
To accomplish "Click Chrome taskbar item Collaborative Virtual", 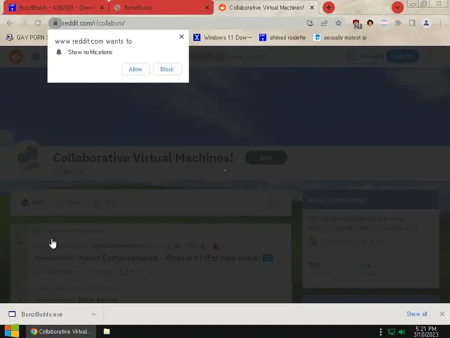I will coord(61,331).
